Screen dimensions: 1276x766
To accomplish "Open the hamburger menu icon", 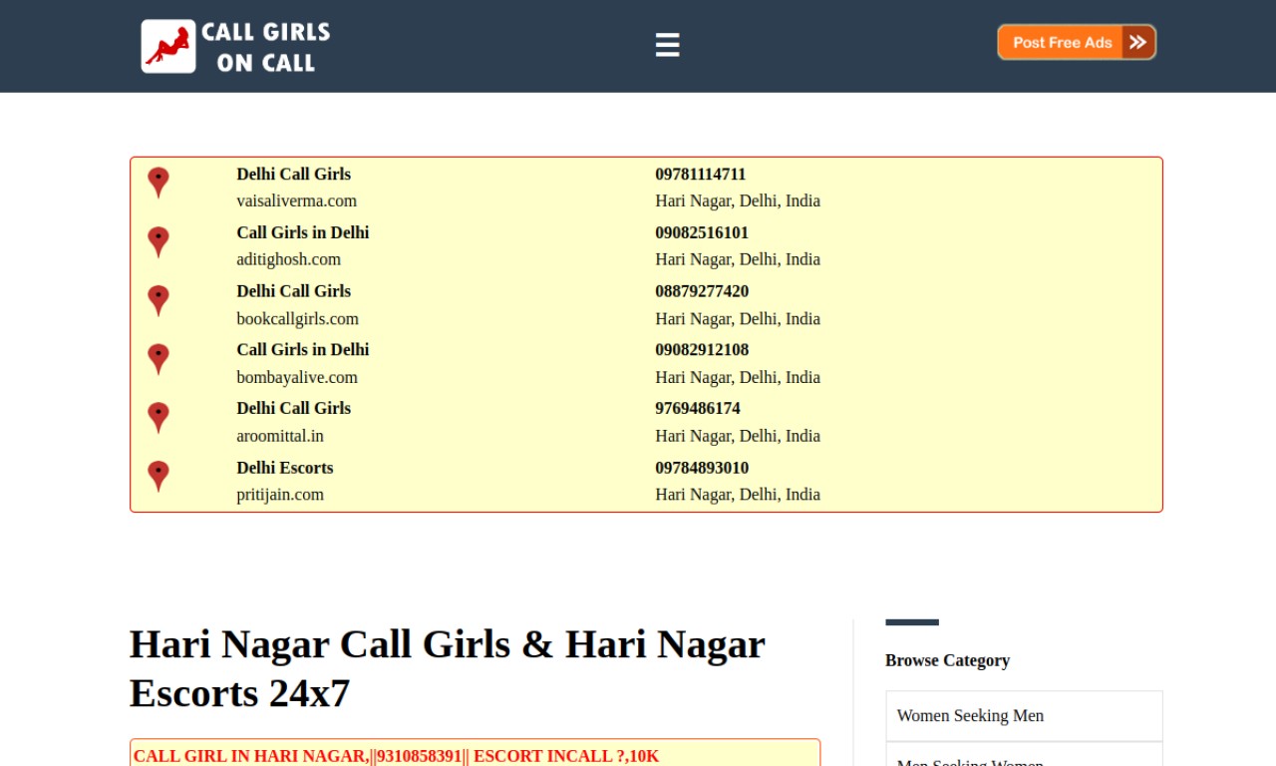I will [667, 45].
